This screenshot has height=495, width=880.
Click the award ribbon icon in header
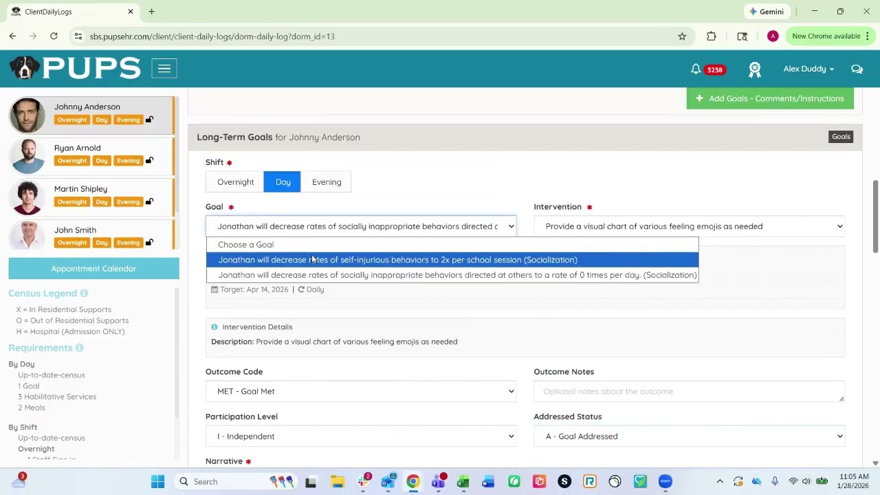click(755, 69)
